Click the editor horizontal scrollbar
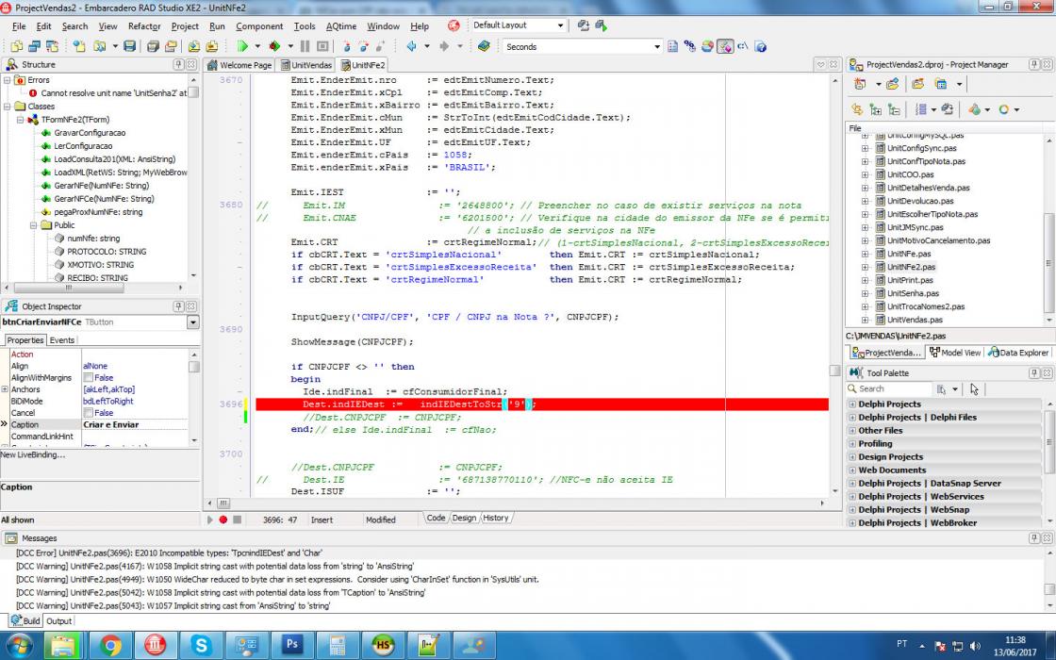Viewport: 1056px width, 660px height. [x=520, y=503]
